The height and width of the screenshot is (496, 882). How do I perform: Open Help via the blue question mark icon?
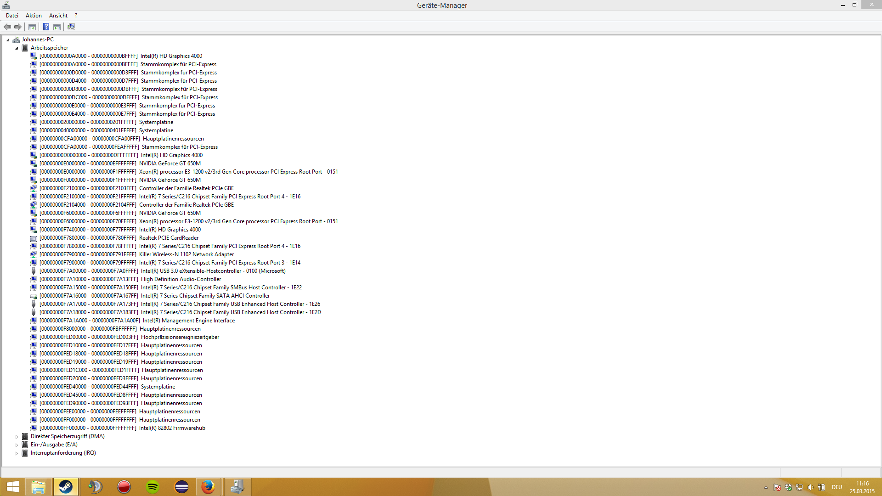[46, 27]
